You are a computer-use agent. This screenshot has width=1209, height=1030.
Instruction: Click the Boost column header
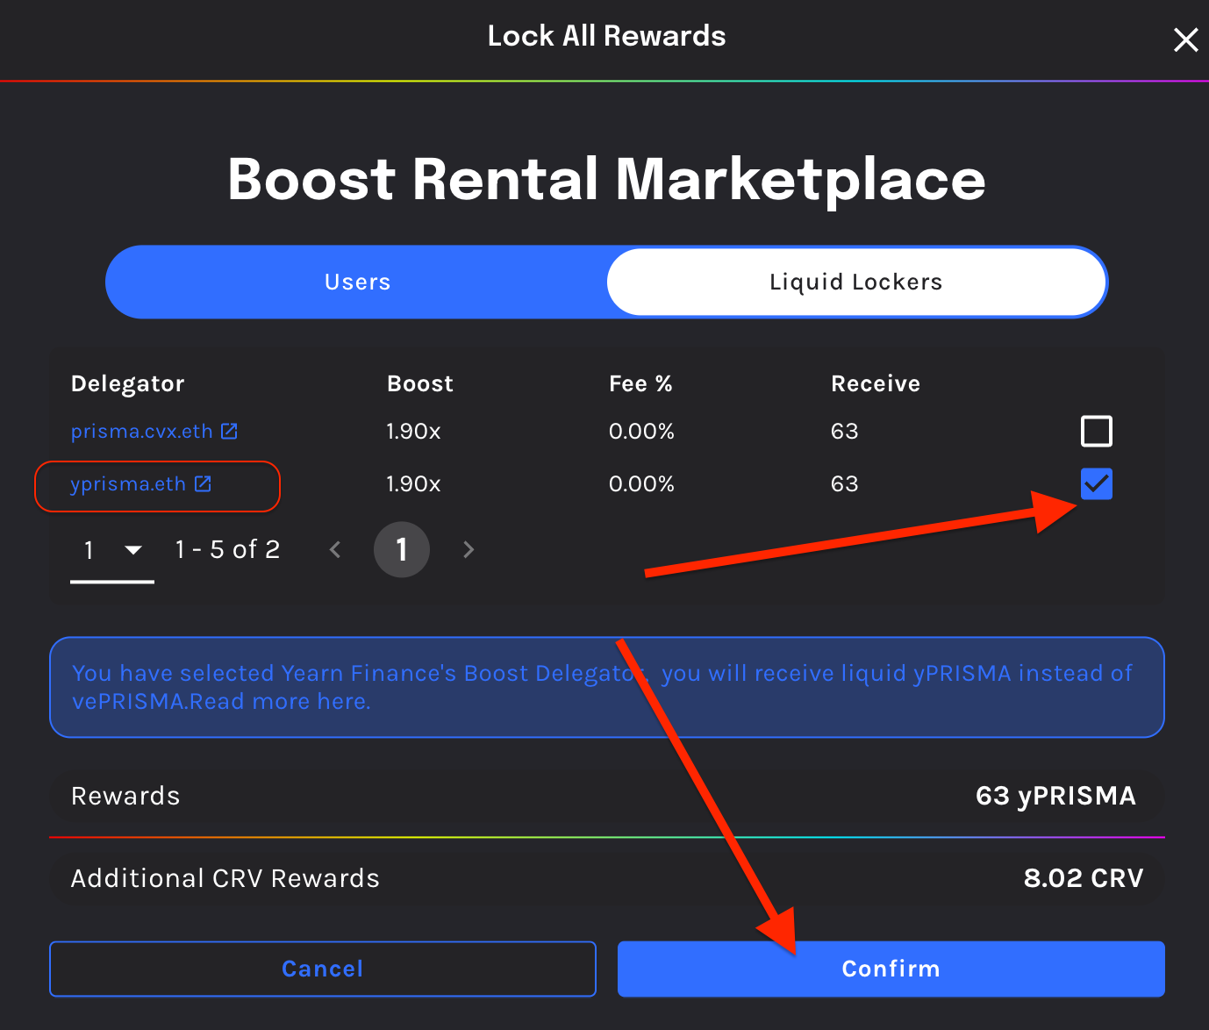point(420,383)
